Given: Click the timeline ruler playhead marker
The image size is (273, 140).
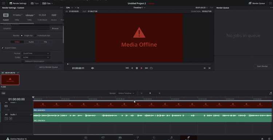Looking at the screenshot, I should pos(33,97).
